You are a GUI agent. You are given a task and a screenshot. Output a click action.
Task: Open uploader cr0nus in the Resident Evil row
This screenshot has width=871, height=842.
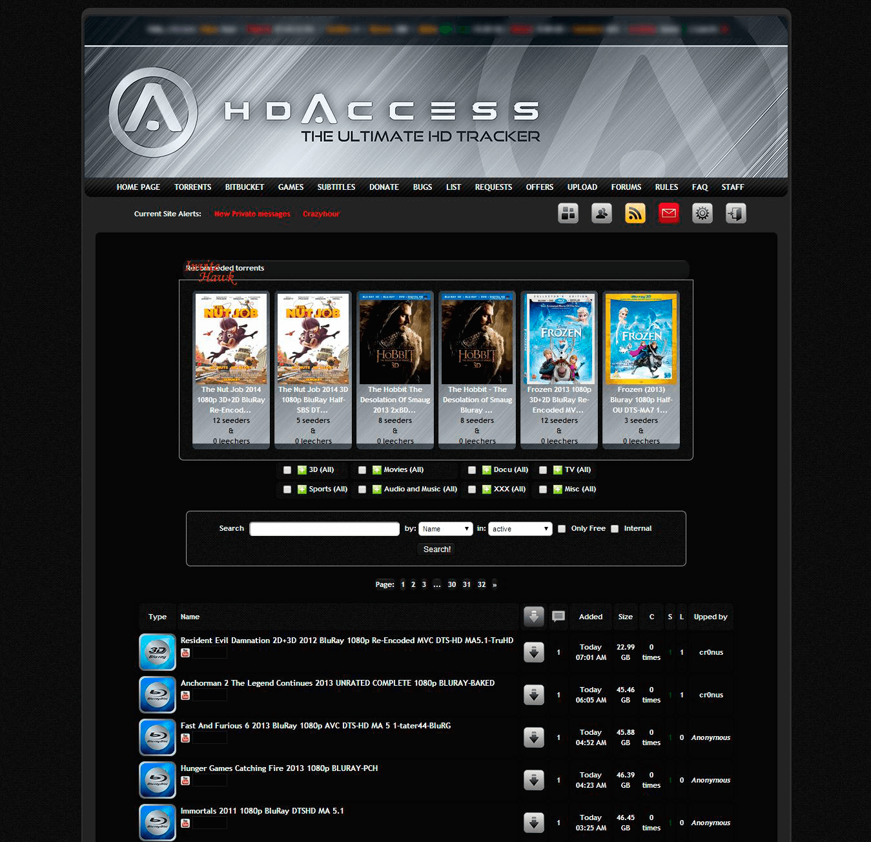pyautogui.click(x=711, y=652)
